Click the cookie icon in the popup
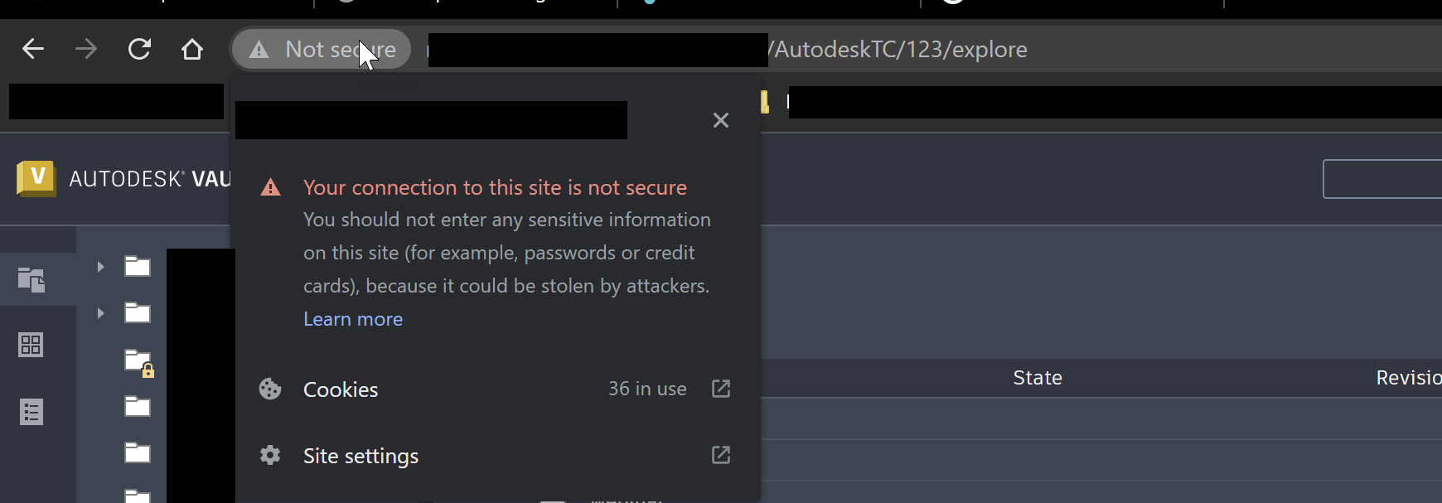This screenshot has width=1442, height=503. tap(269, 389)
